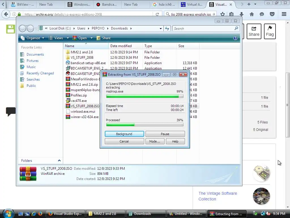Select Profiles.zip file
290x218 pixels.
point(76,95)
